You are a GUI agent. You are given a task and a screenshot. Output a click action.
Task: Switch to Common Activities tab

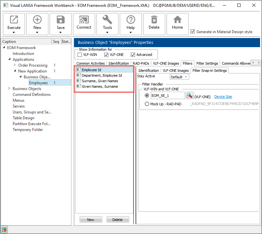(x=90, y=63)
